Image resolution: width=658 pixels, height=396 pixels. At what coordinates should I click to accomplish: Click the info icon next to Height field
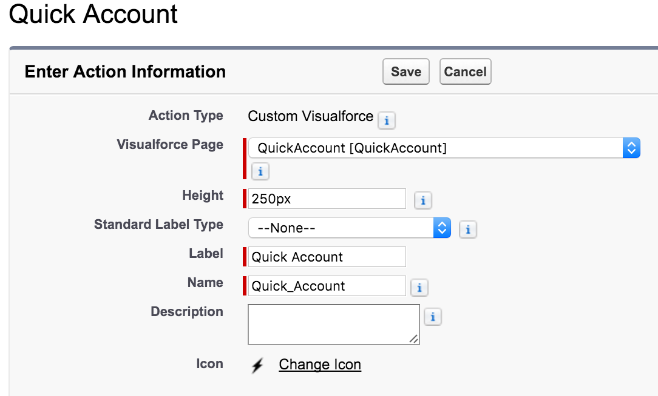click(422, 200)
